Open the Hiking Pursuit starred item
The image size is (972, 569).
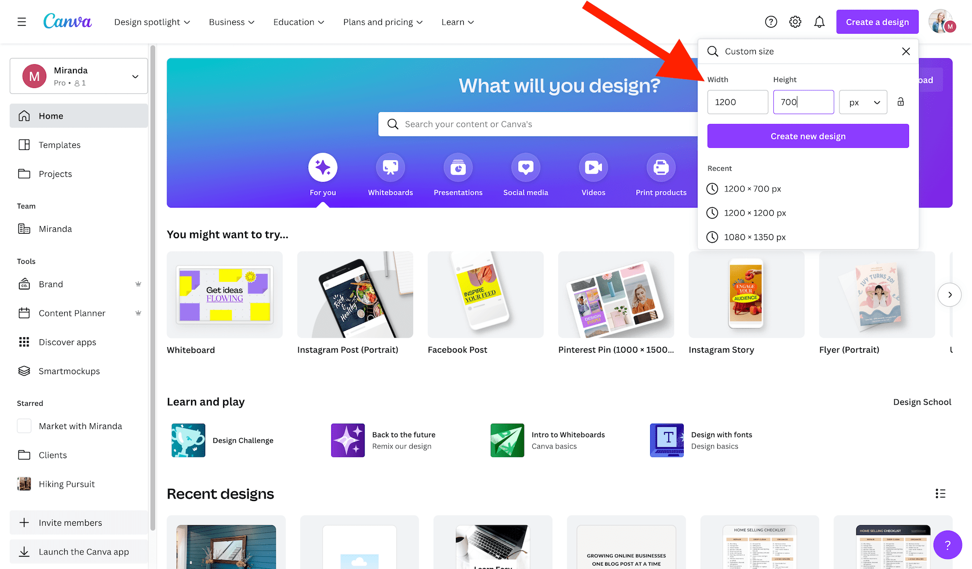click(x=79, y=484)
